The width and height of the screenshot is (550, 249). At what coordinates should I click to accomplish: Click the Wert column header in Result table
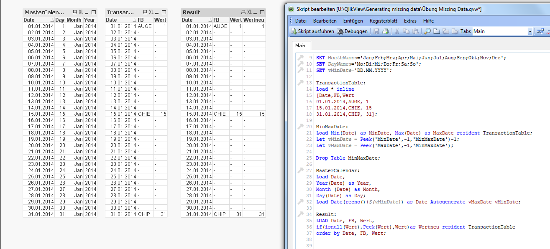pos(236,20)
